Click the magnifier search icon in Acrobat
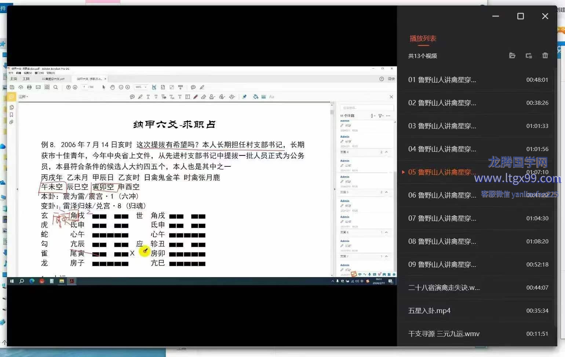 click(55, 87)
